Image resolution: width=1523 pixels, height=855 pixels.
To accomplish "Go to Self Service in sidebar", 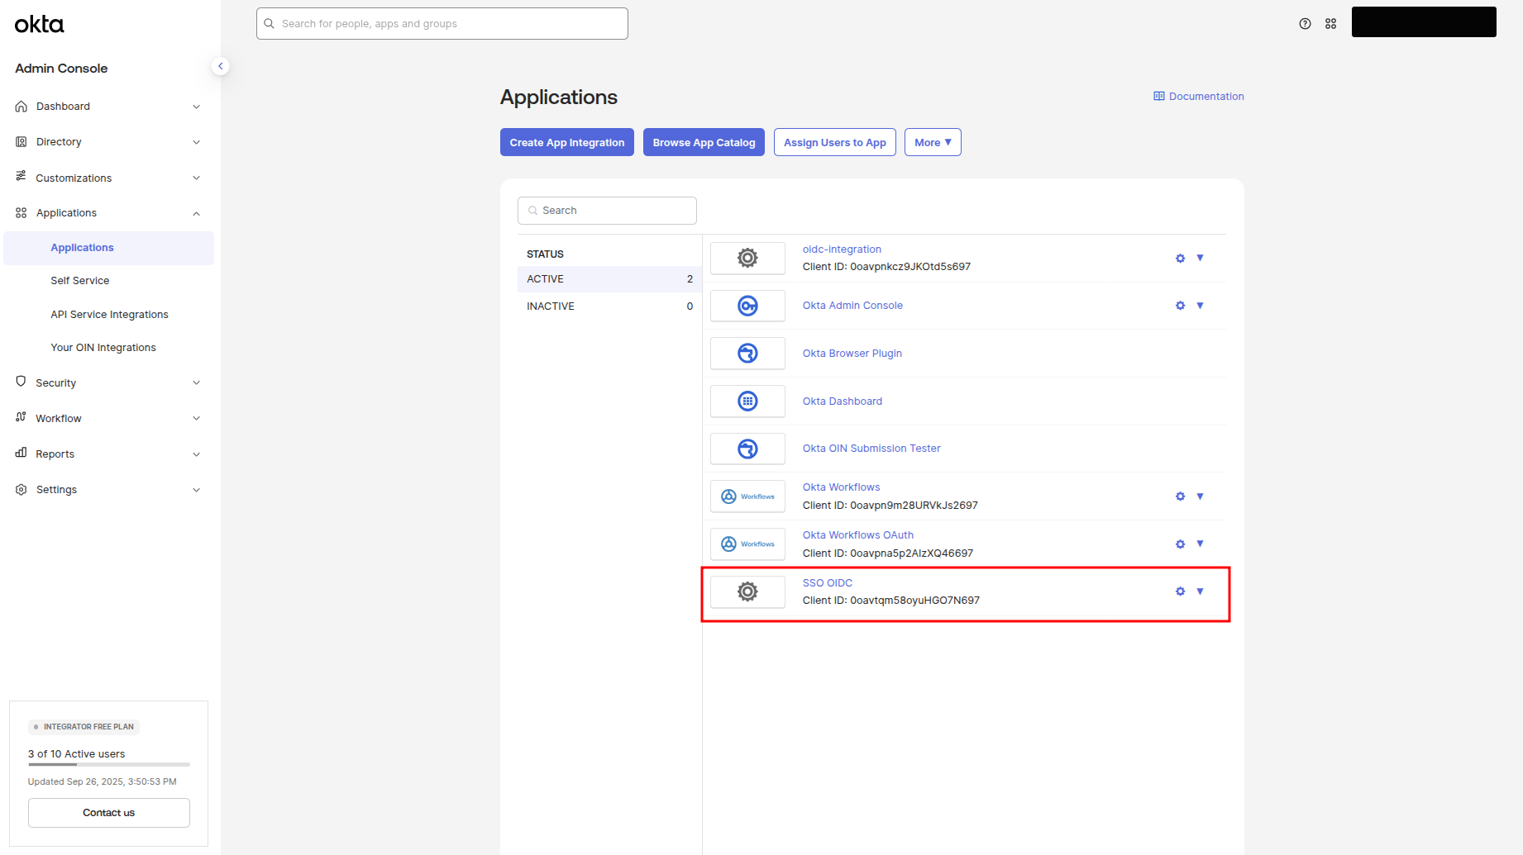I will (x=79, y=281).
